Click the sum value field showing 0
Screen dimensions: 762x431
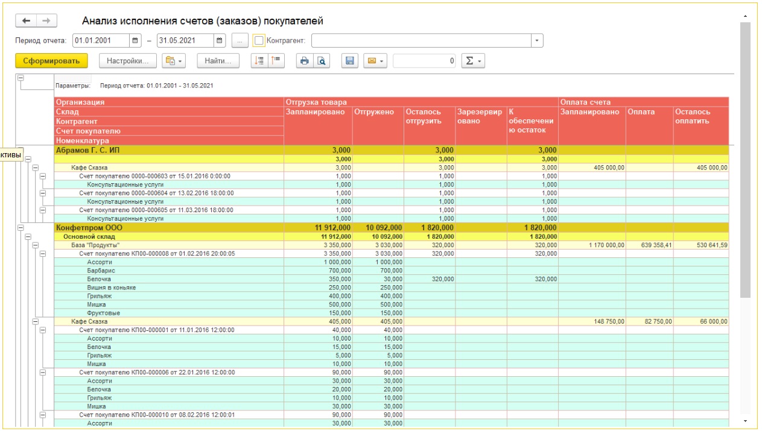coord(424,61)
